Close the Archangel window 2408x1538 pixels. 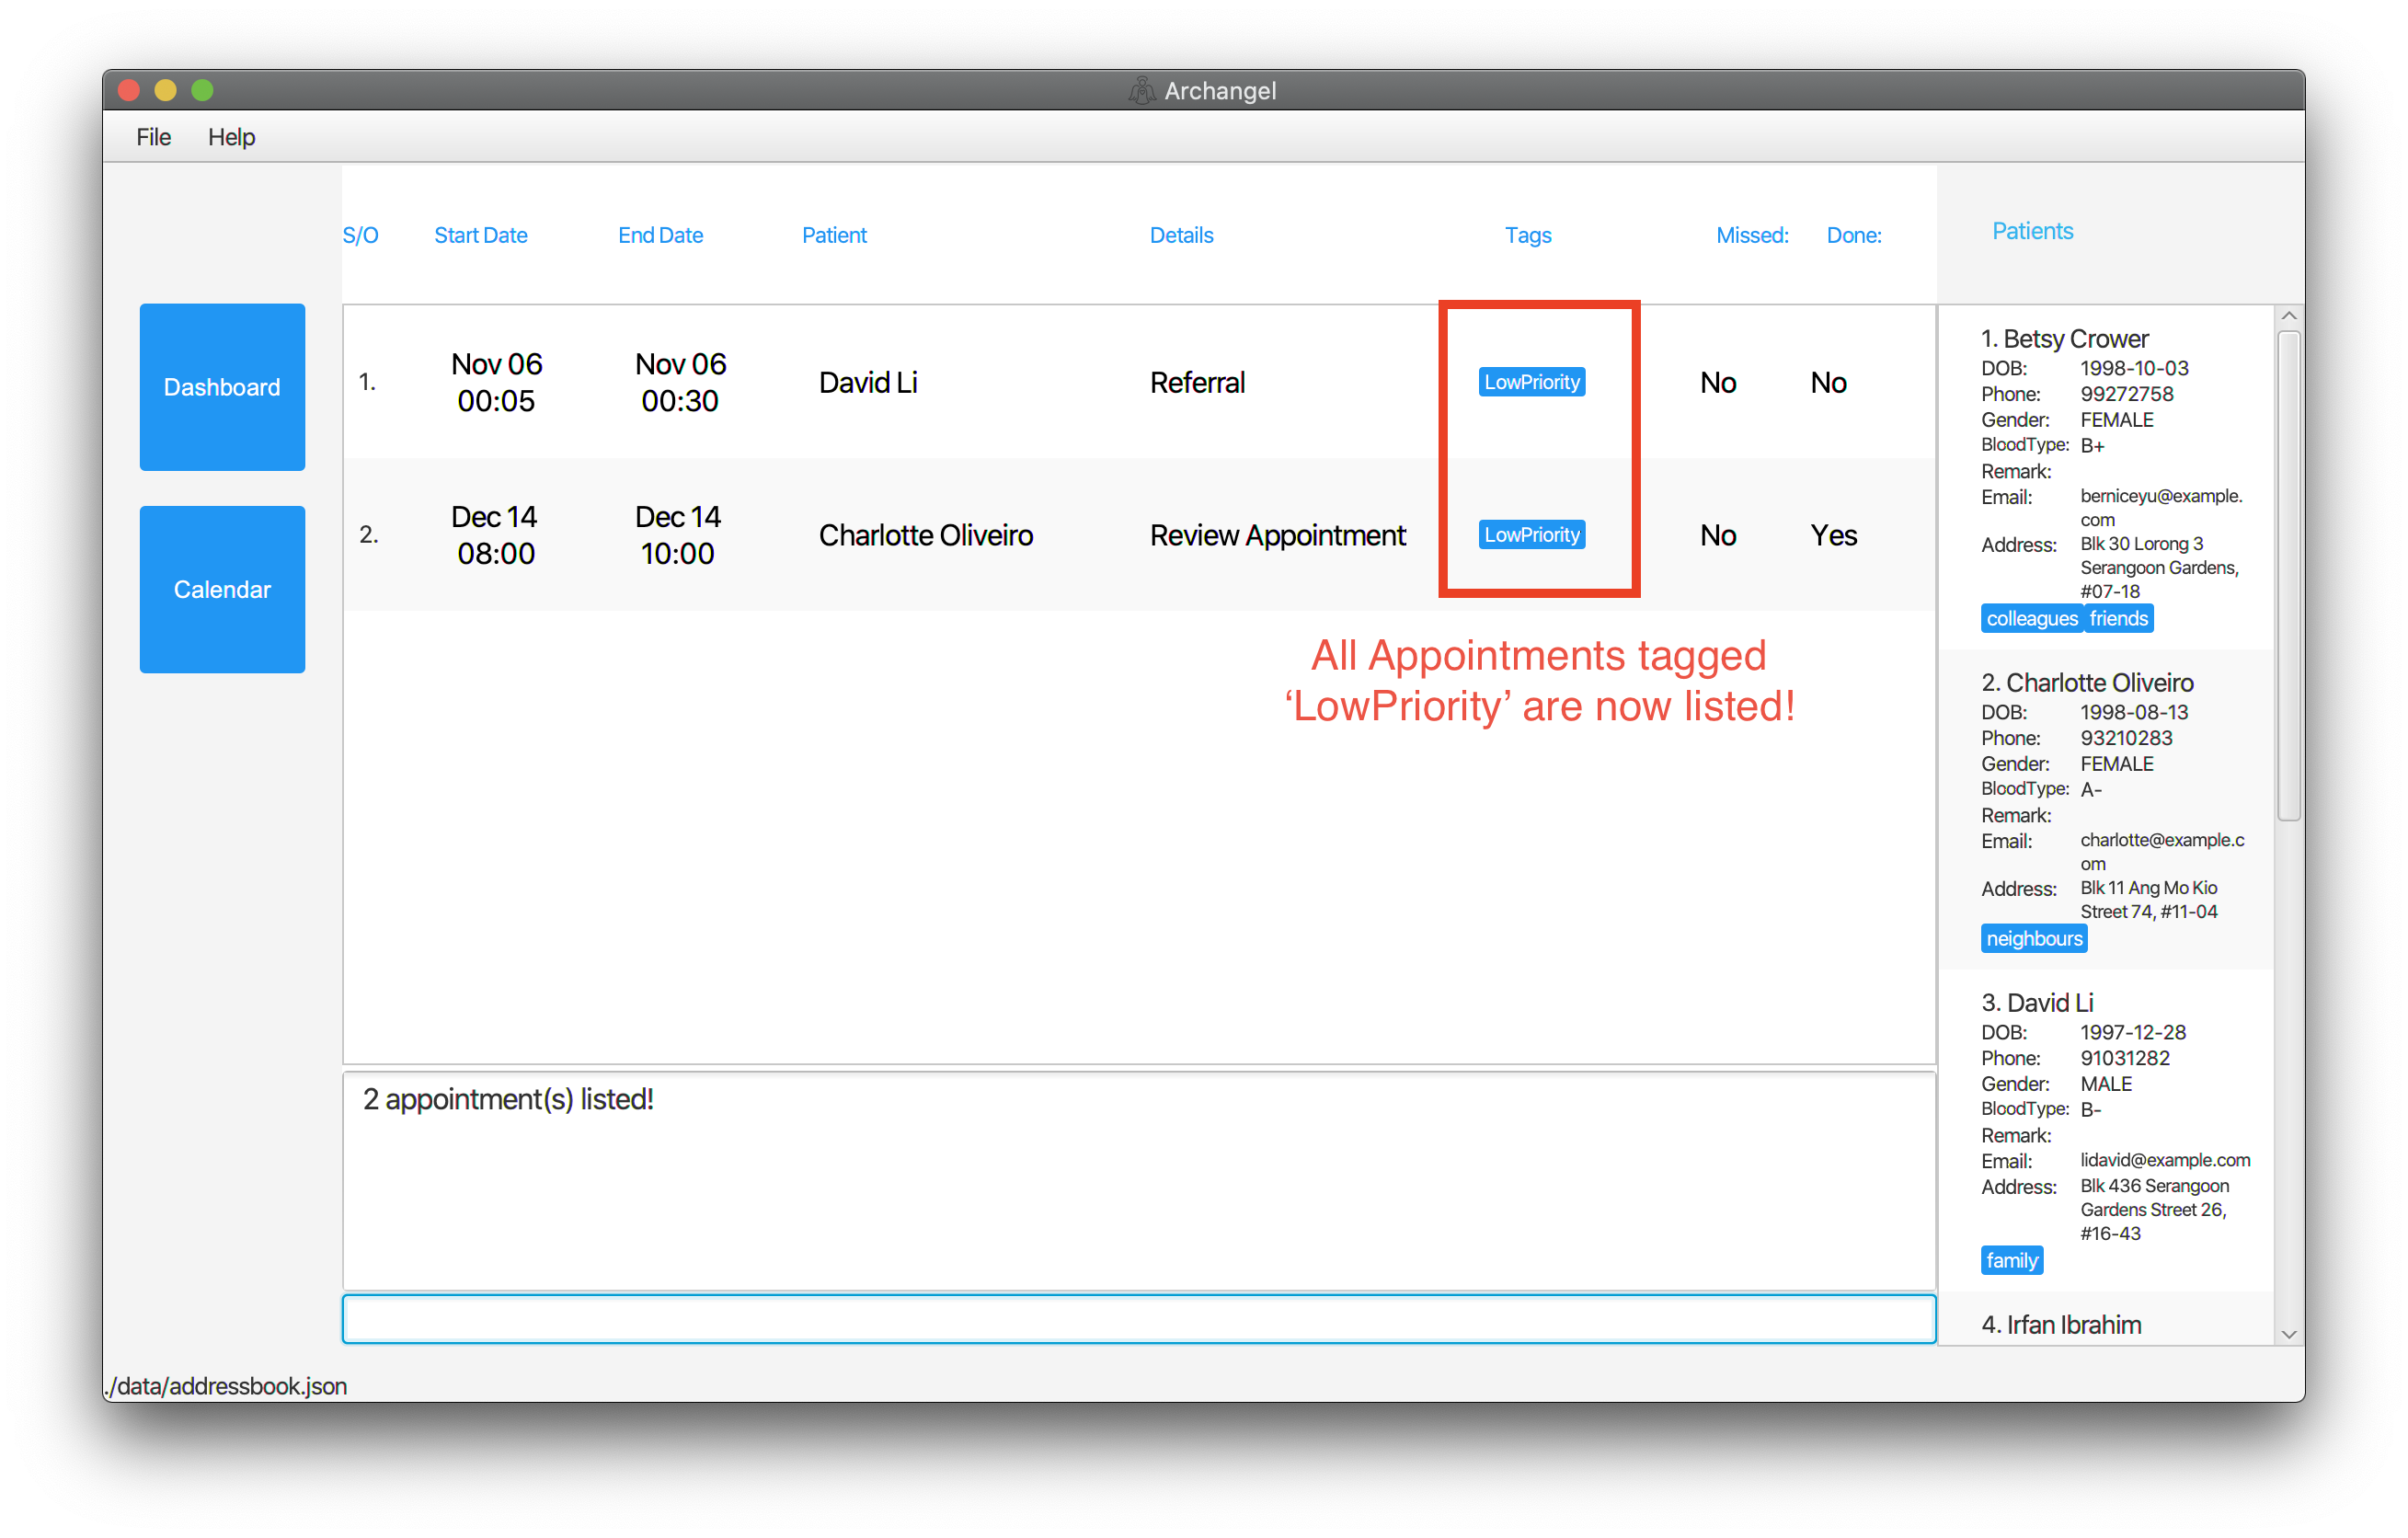coord(128,91)
